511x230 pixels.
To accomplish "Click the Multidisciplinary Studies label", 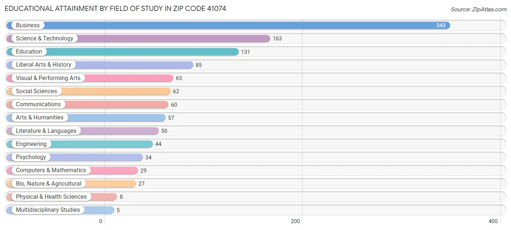I will pos(48,210).
